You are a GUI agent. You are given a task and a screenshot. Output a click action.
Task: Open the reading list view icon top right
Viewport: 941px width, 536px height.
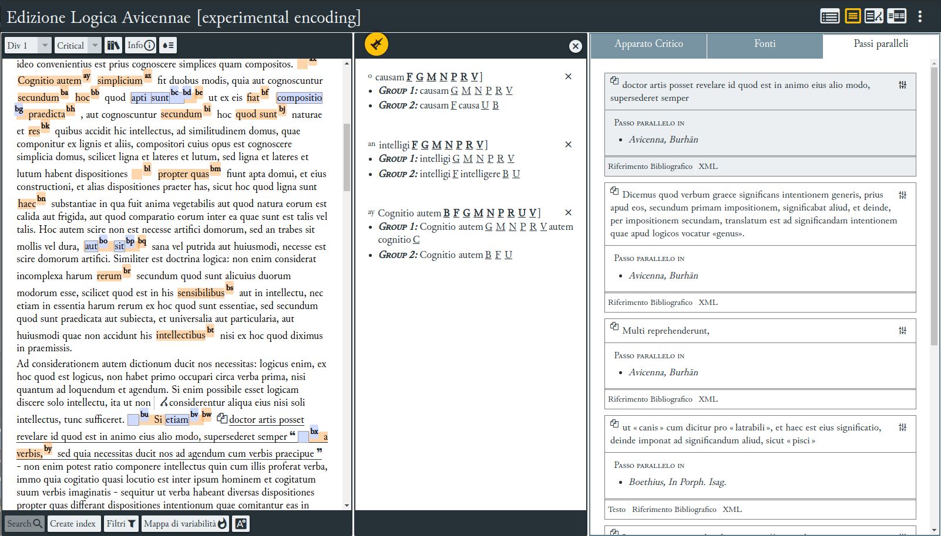829,16
